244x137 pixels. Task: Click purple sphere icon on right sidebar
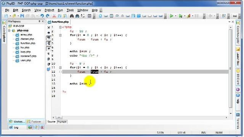(x=238, y=90)
